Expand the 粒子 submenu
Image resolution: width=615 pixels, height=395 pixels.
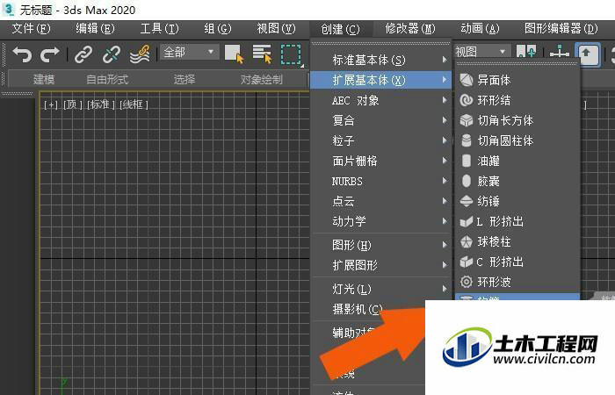click(380, 140)
